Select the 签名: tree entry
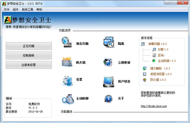 [x=161, y=55]
